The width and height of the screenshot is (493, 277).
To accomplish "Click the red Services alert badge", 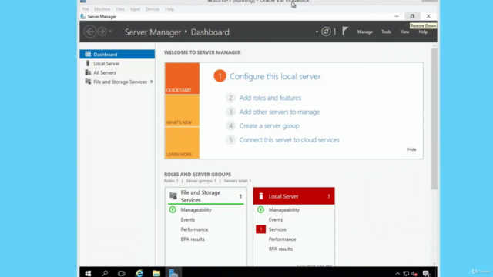I will 260,229.
